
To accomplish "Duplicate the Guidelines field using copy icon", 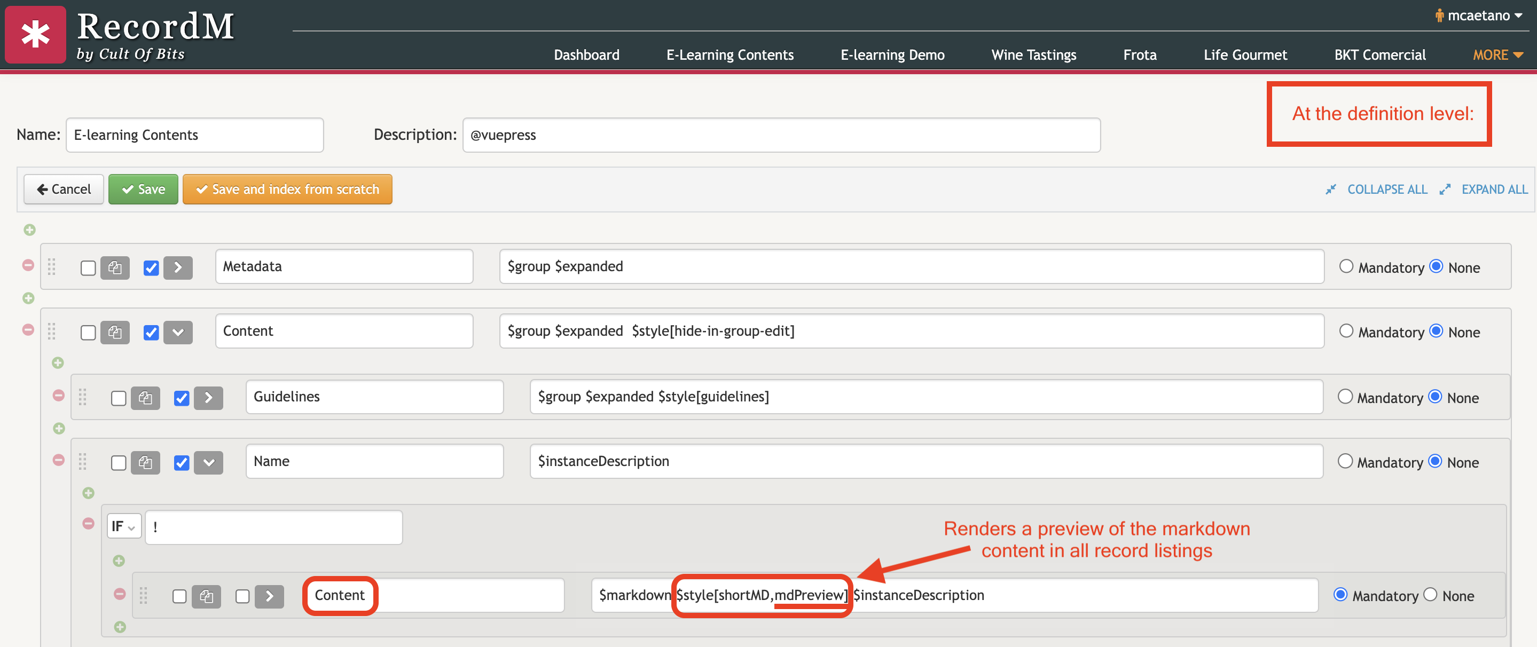I will coord(146,398).
